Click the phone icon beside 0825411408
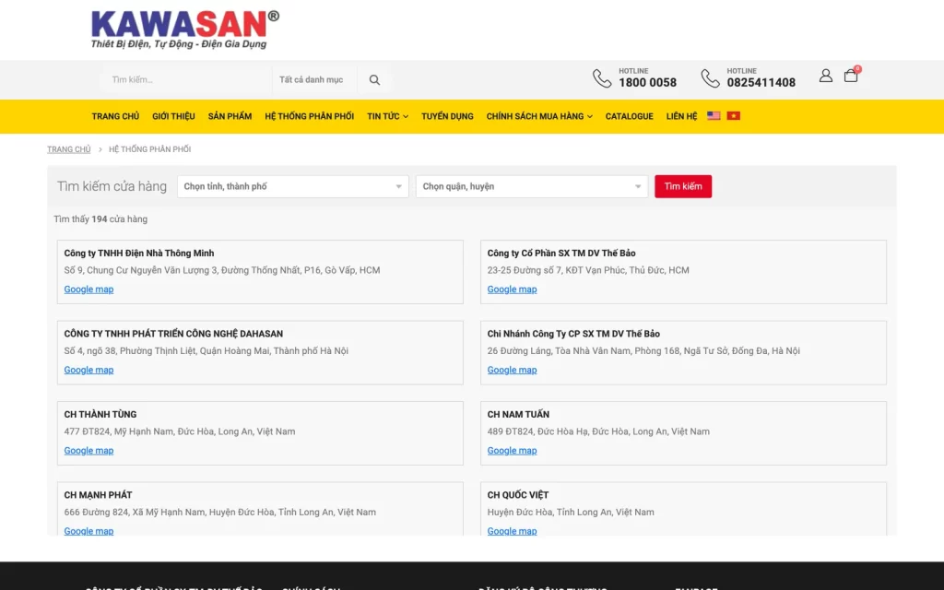 click(x=710, y=78)
